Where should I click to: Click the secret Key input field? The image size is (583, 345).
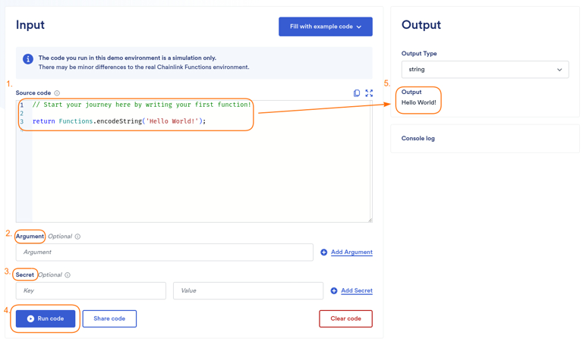tap(90, 291)
